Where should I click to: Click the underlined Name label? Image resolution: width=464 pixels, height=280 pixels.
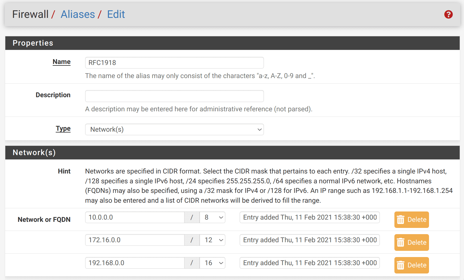click(61, 62)
